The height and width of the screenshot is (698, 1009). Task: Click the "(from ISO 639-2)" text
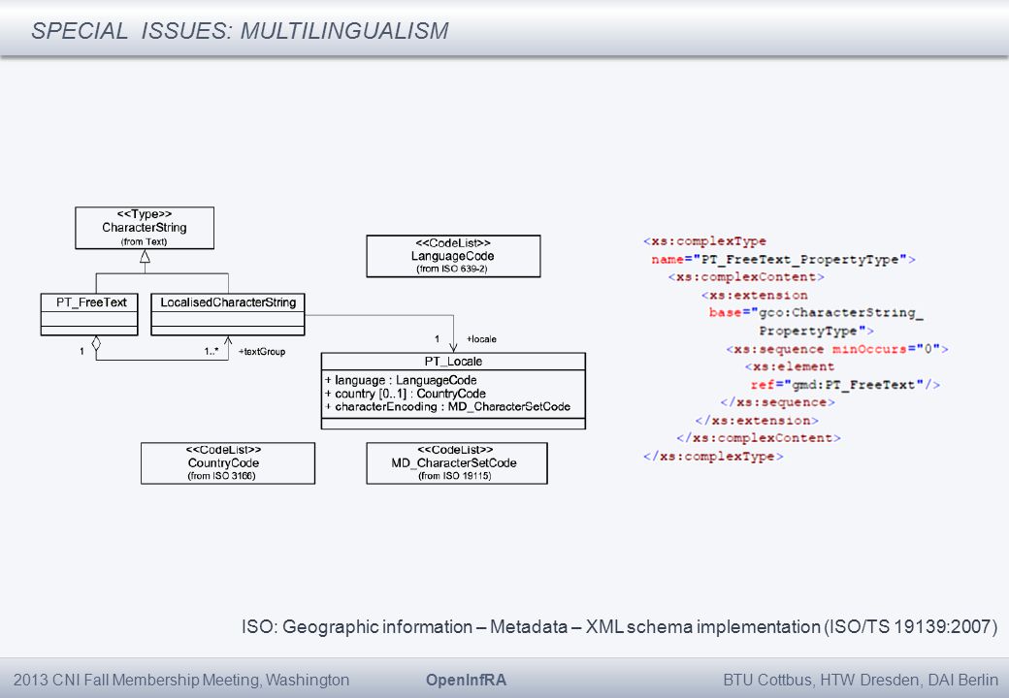[x=452, y=269]
